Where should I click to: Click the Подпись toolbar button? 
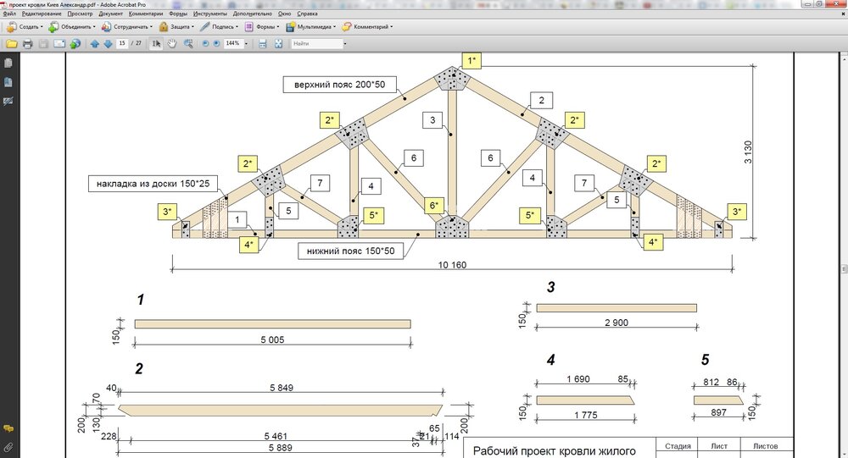(x=219, y=26)
